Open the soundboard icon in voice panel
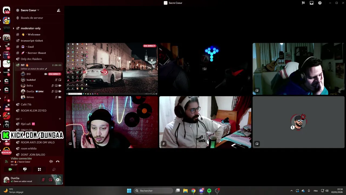This screenshot has height=195, width=346. 54,169
